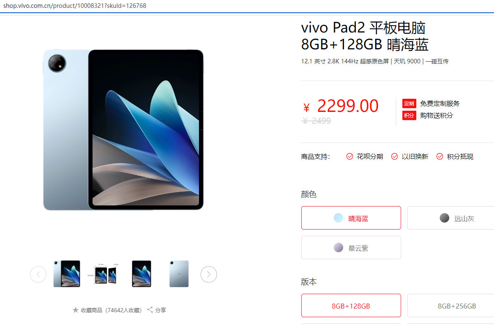Select the 星云紫 color option

pyautogui.click(x=351, y=247)
